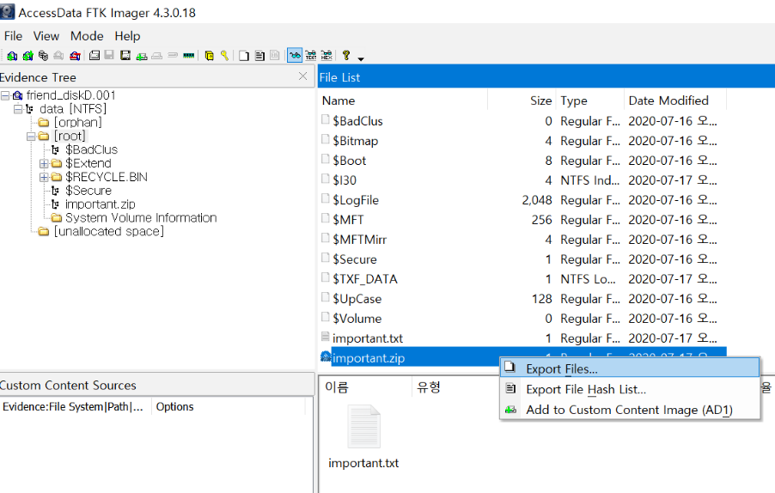775x493 pixels.
Task: Choose Export Files... from context menu
Action: (x=630, y=368)
